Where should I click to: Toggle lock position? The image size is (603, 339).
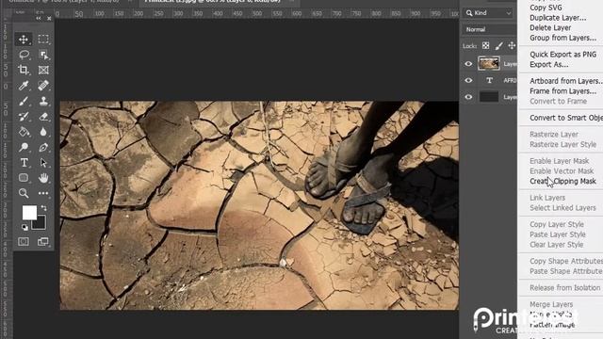click(512, 46)
